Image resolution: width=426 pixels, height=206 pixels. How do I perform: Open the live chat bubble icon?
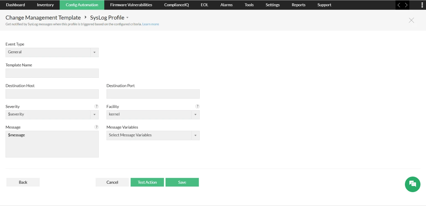click(412, 184)
